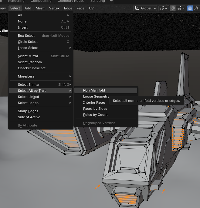Select Loose Geometry in the submenu

96,96
